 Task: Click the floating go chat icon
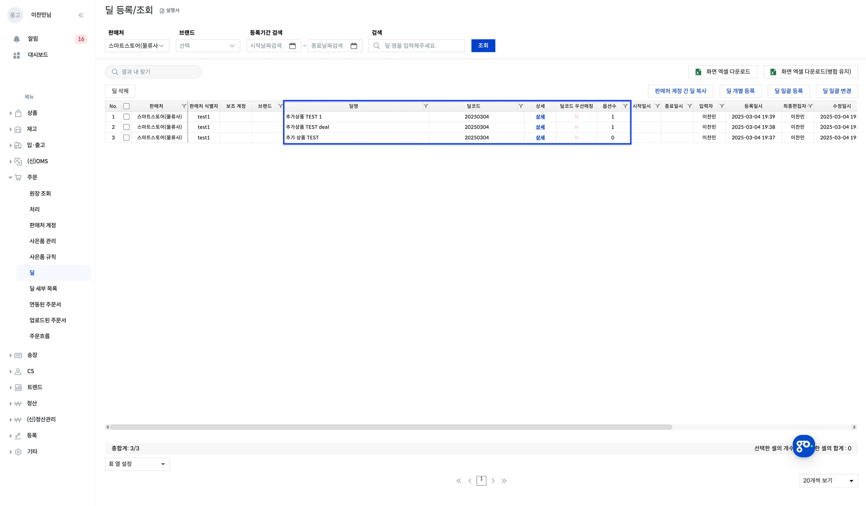point(803,446)
